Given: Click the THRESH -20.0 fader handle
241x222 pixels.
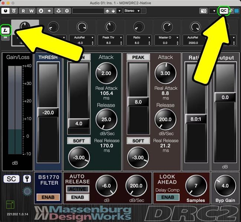Looking at the screenshot, I should [x=48, y=112].
